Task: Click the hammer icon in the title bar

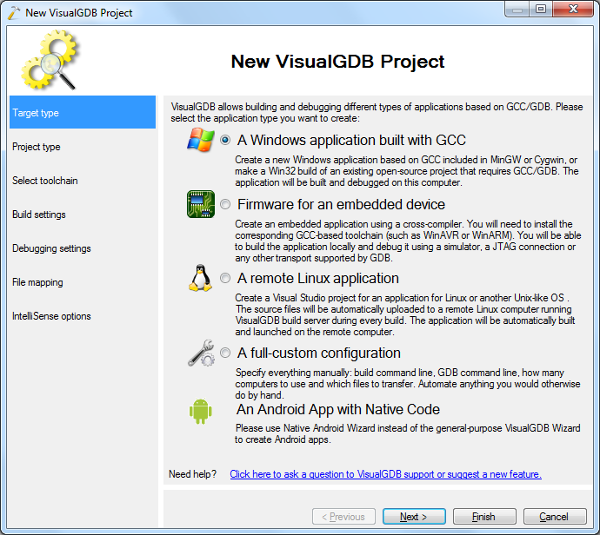Action: [x=14, y=13]
